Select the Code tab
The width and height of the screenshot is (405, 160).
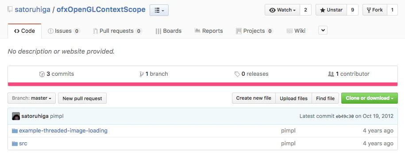[x=24, y=31]
